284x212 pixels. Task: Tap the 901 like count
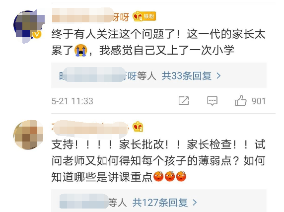(x=259, y=101)
